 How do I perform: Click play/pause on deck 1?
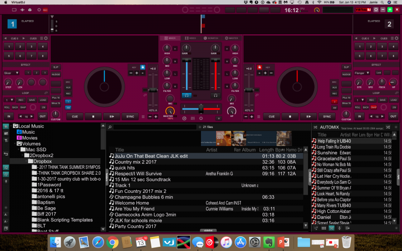[x=112, y=116]
